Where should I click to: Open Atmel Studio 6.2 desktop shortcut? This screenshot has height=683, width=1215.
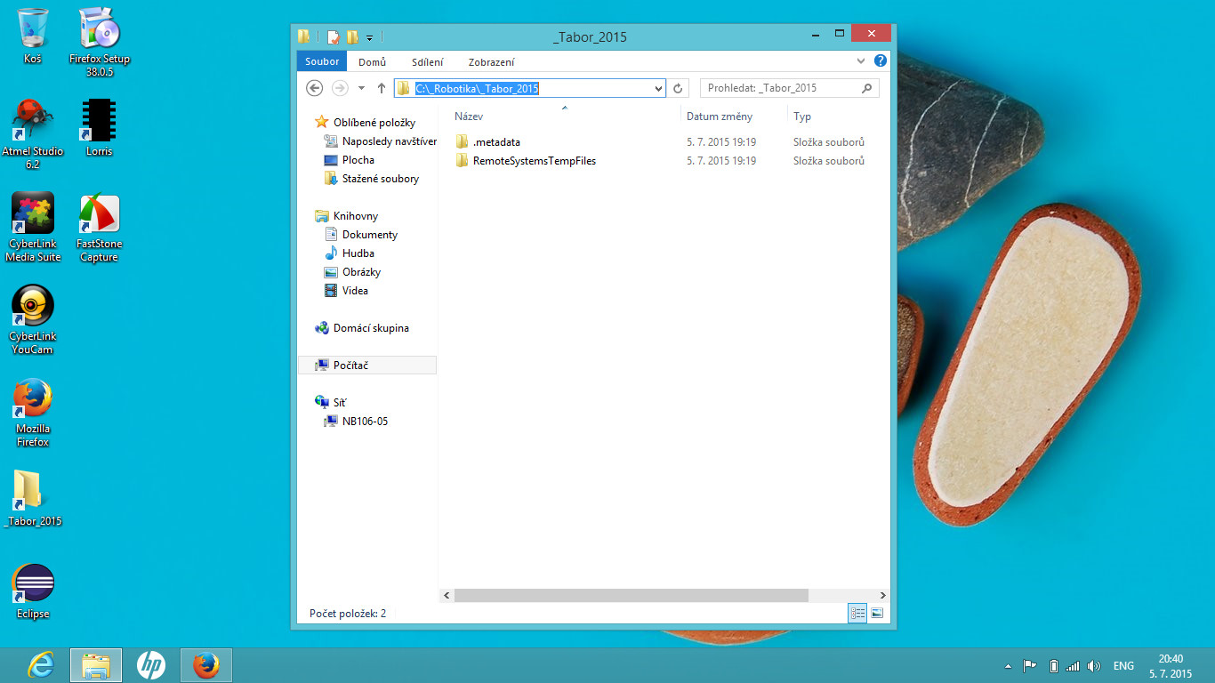pos(33,126)
